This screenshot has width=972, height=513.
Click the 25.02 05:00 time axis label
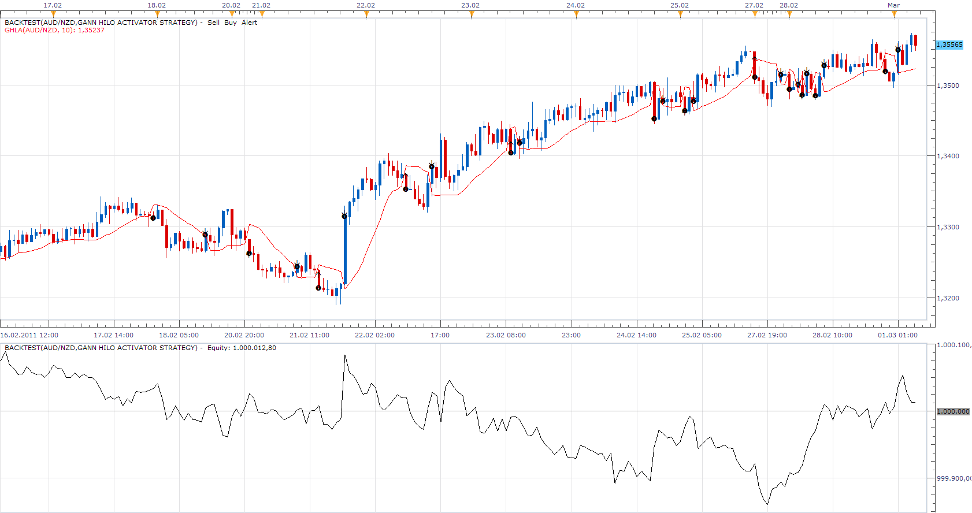click(x=702, y=335)
